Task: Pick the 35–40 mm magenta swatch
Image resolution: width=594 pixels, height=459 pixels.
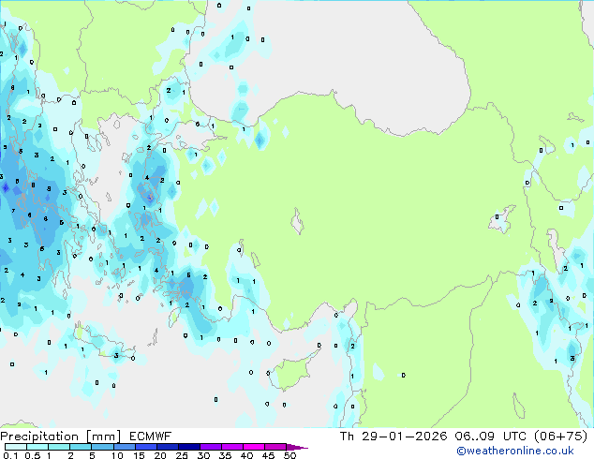Action: click(231, 447)
